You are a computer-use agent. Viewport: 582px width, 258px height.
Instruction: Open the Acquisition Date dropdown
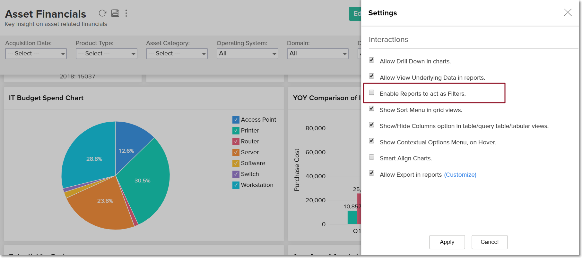[36, 53]
